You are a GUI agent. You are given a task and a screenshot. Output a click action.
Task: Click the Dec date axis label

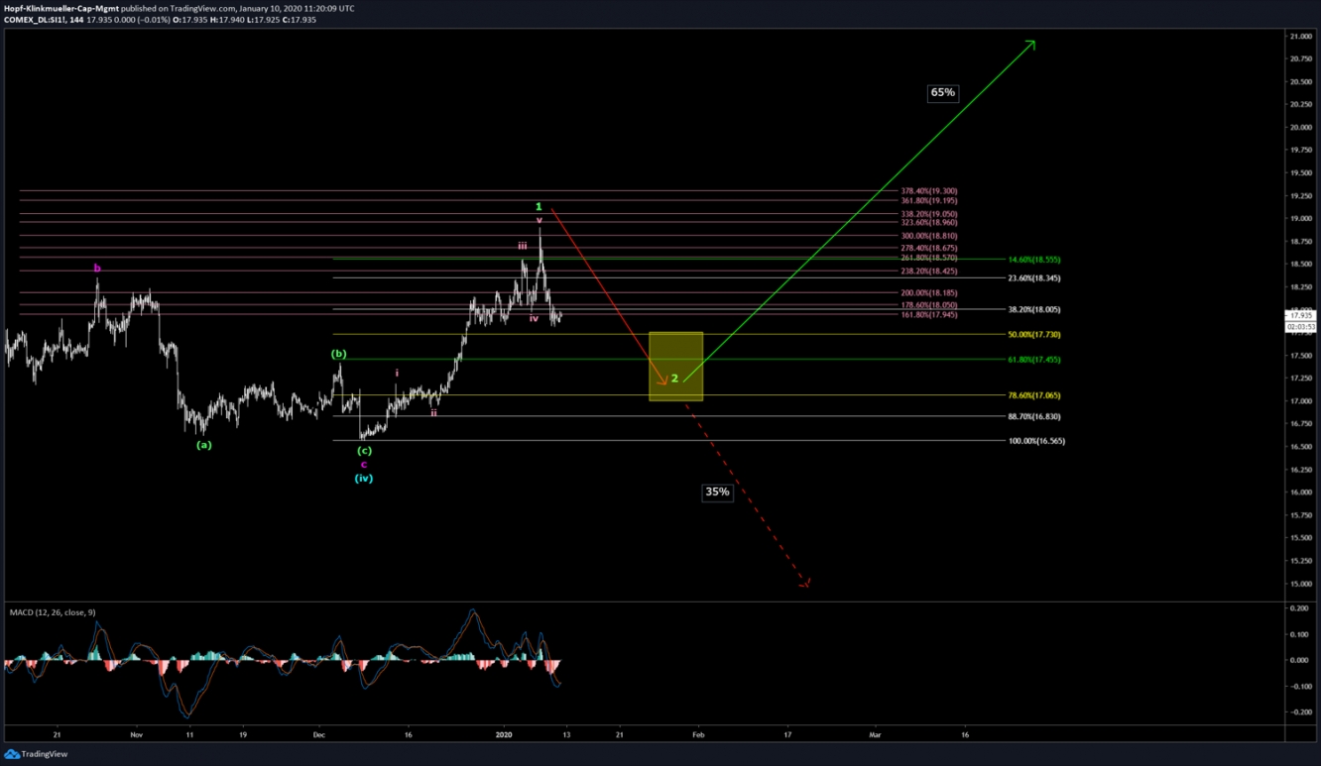pos(319,735)
